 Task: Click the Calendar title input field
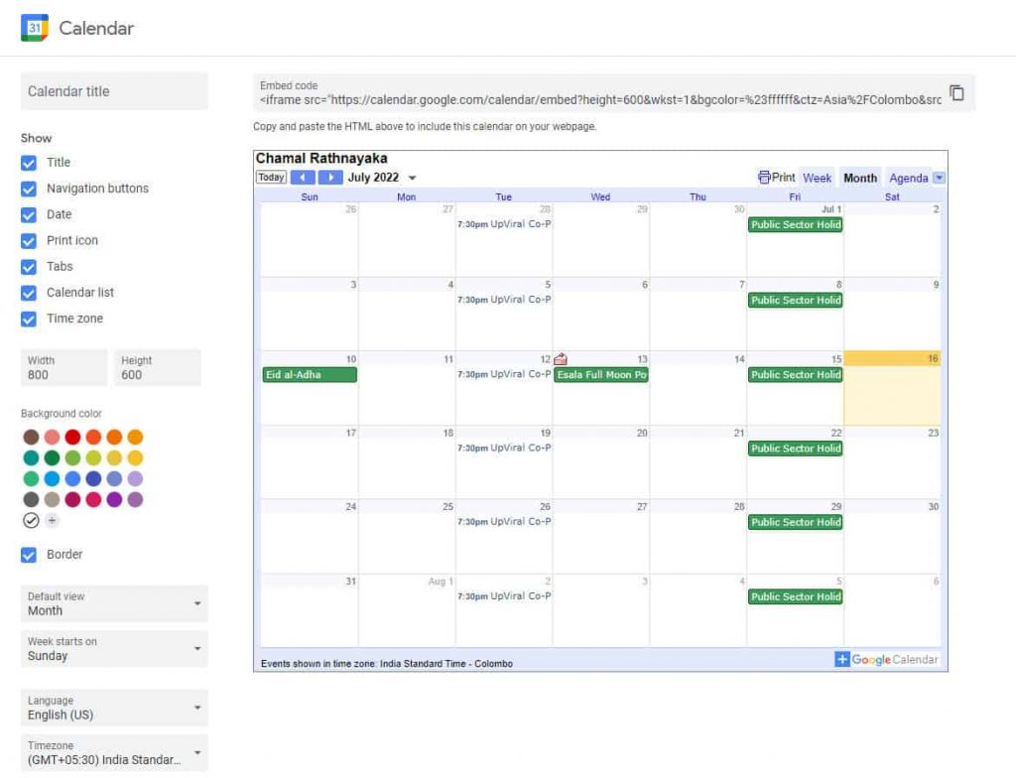(x=114, y=91)
